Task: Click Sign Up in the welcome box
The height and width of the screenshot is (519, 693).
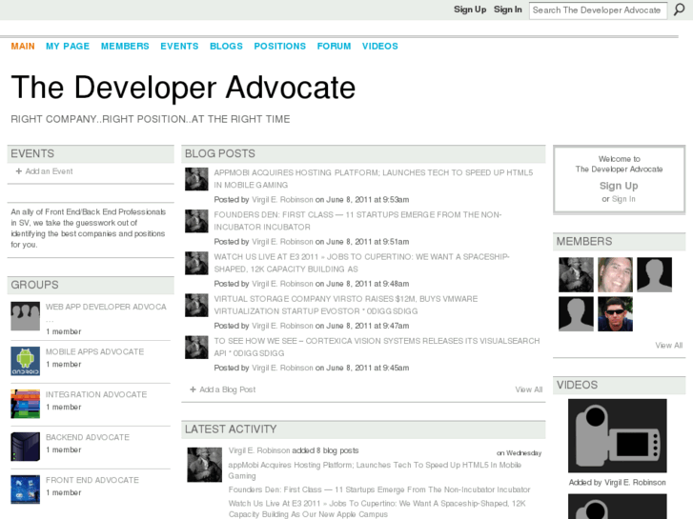Action: point(619,186)
